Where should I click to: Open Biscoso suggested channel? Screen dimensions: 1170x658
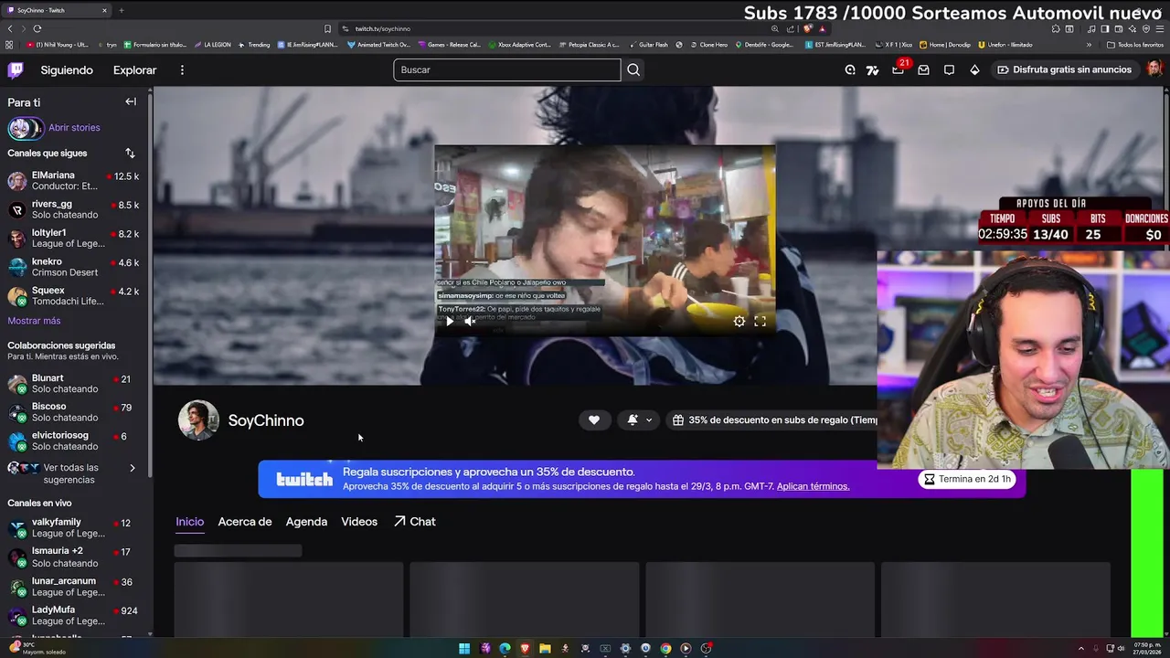coord(73,412)
